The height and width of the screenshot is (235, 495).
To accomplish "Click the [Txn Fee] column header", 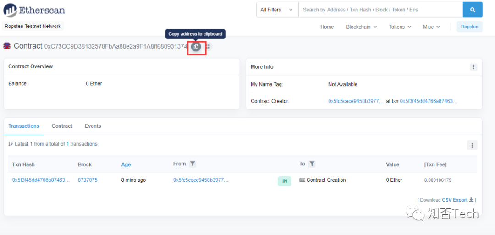I will point(435,164).
